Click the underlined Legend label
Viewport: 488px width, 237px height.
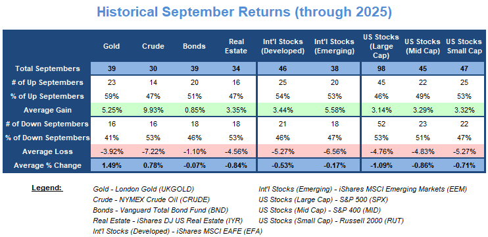(x=47, y=189)
